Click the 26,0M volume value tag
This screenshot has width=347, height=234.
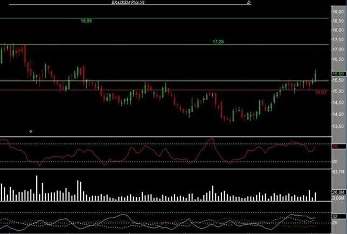pos(338,192)
